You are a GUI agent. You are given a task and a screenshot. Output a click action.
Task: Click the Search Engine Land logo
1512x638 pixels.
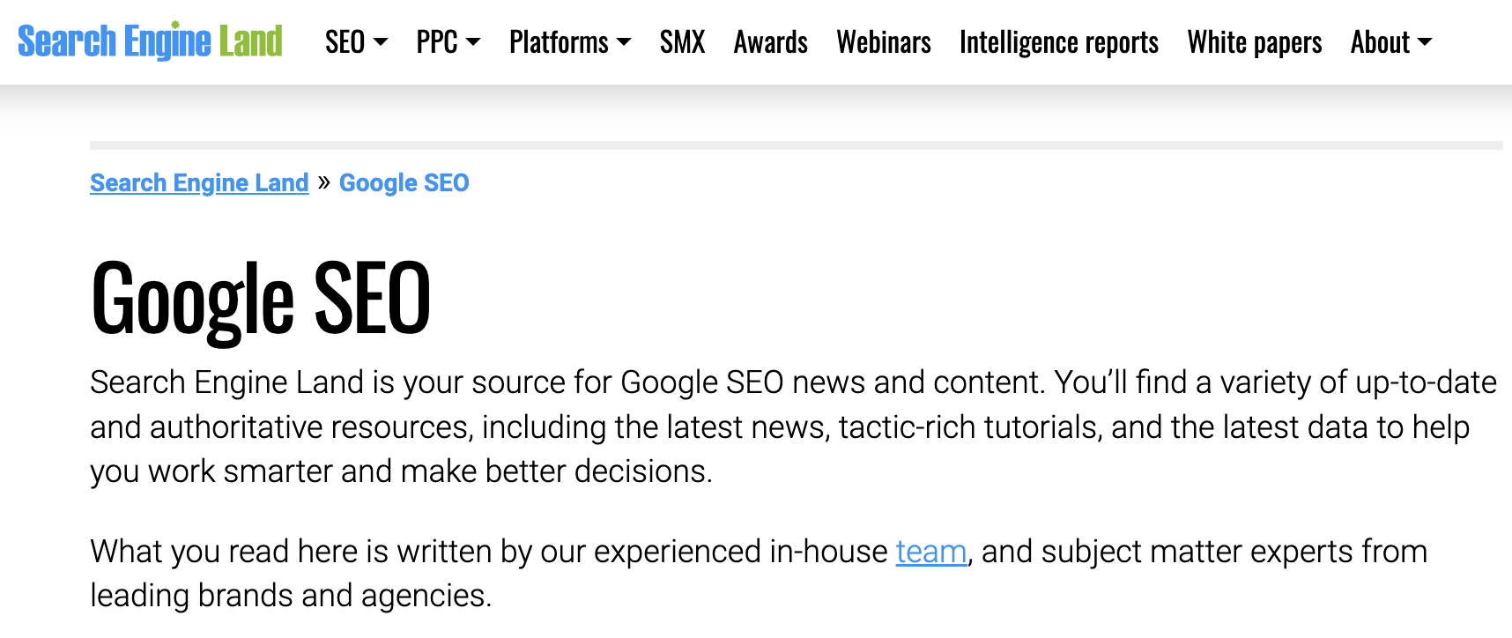(150, 41)
